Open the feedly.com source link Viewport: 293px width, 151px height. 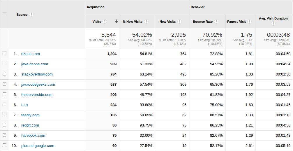[31, 115]
